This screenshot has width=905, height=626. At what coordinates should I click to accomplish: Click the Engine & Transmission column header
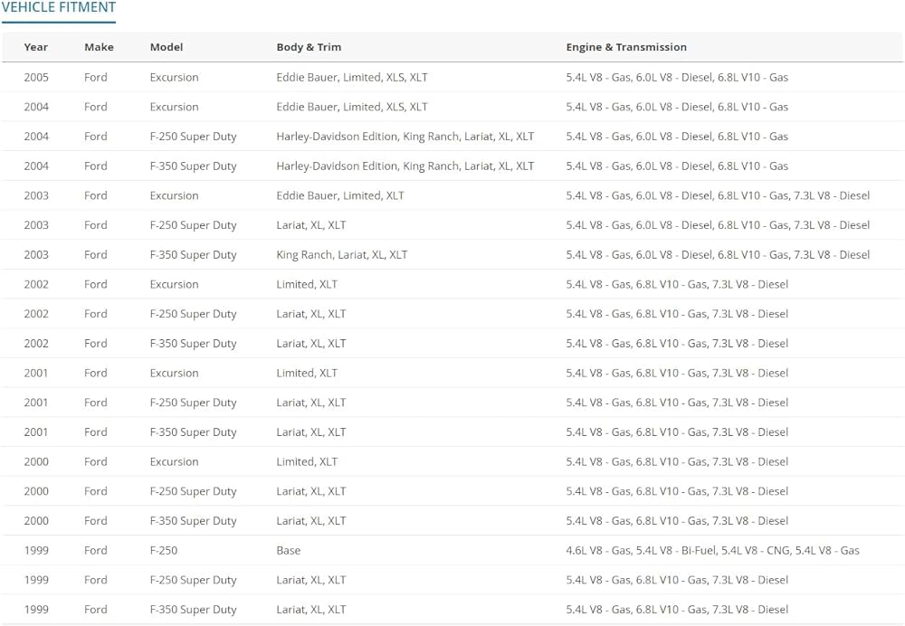point(626,47)
